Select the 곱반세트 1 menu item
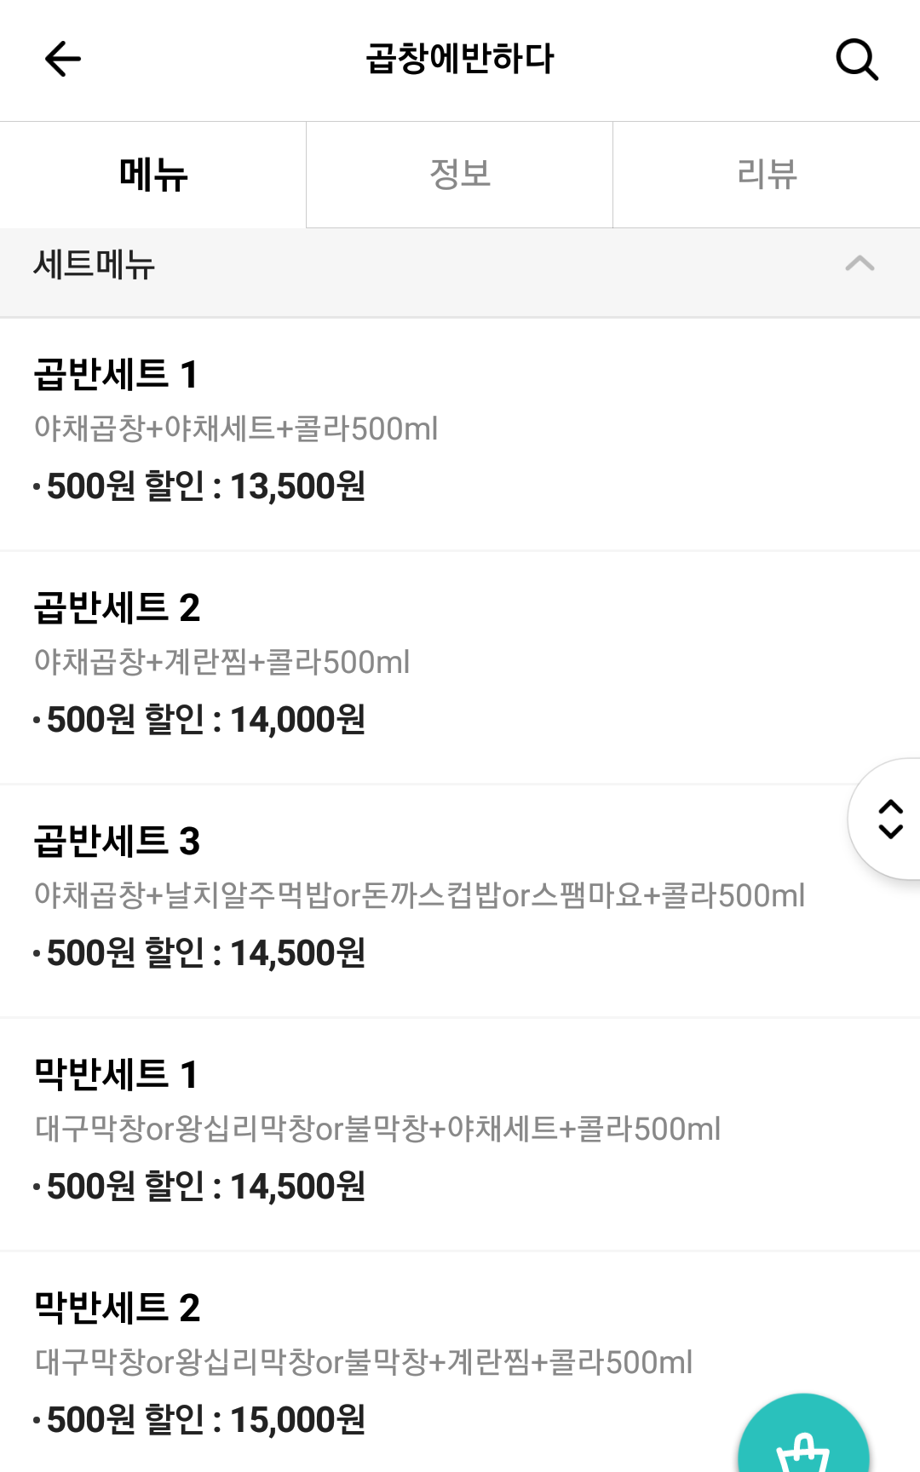 (117, 375)
